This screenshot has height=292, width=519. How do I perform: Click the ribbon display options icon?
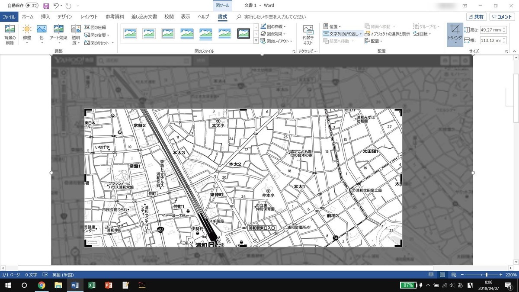pos(465,6)
